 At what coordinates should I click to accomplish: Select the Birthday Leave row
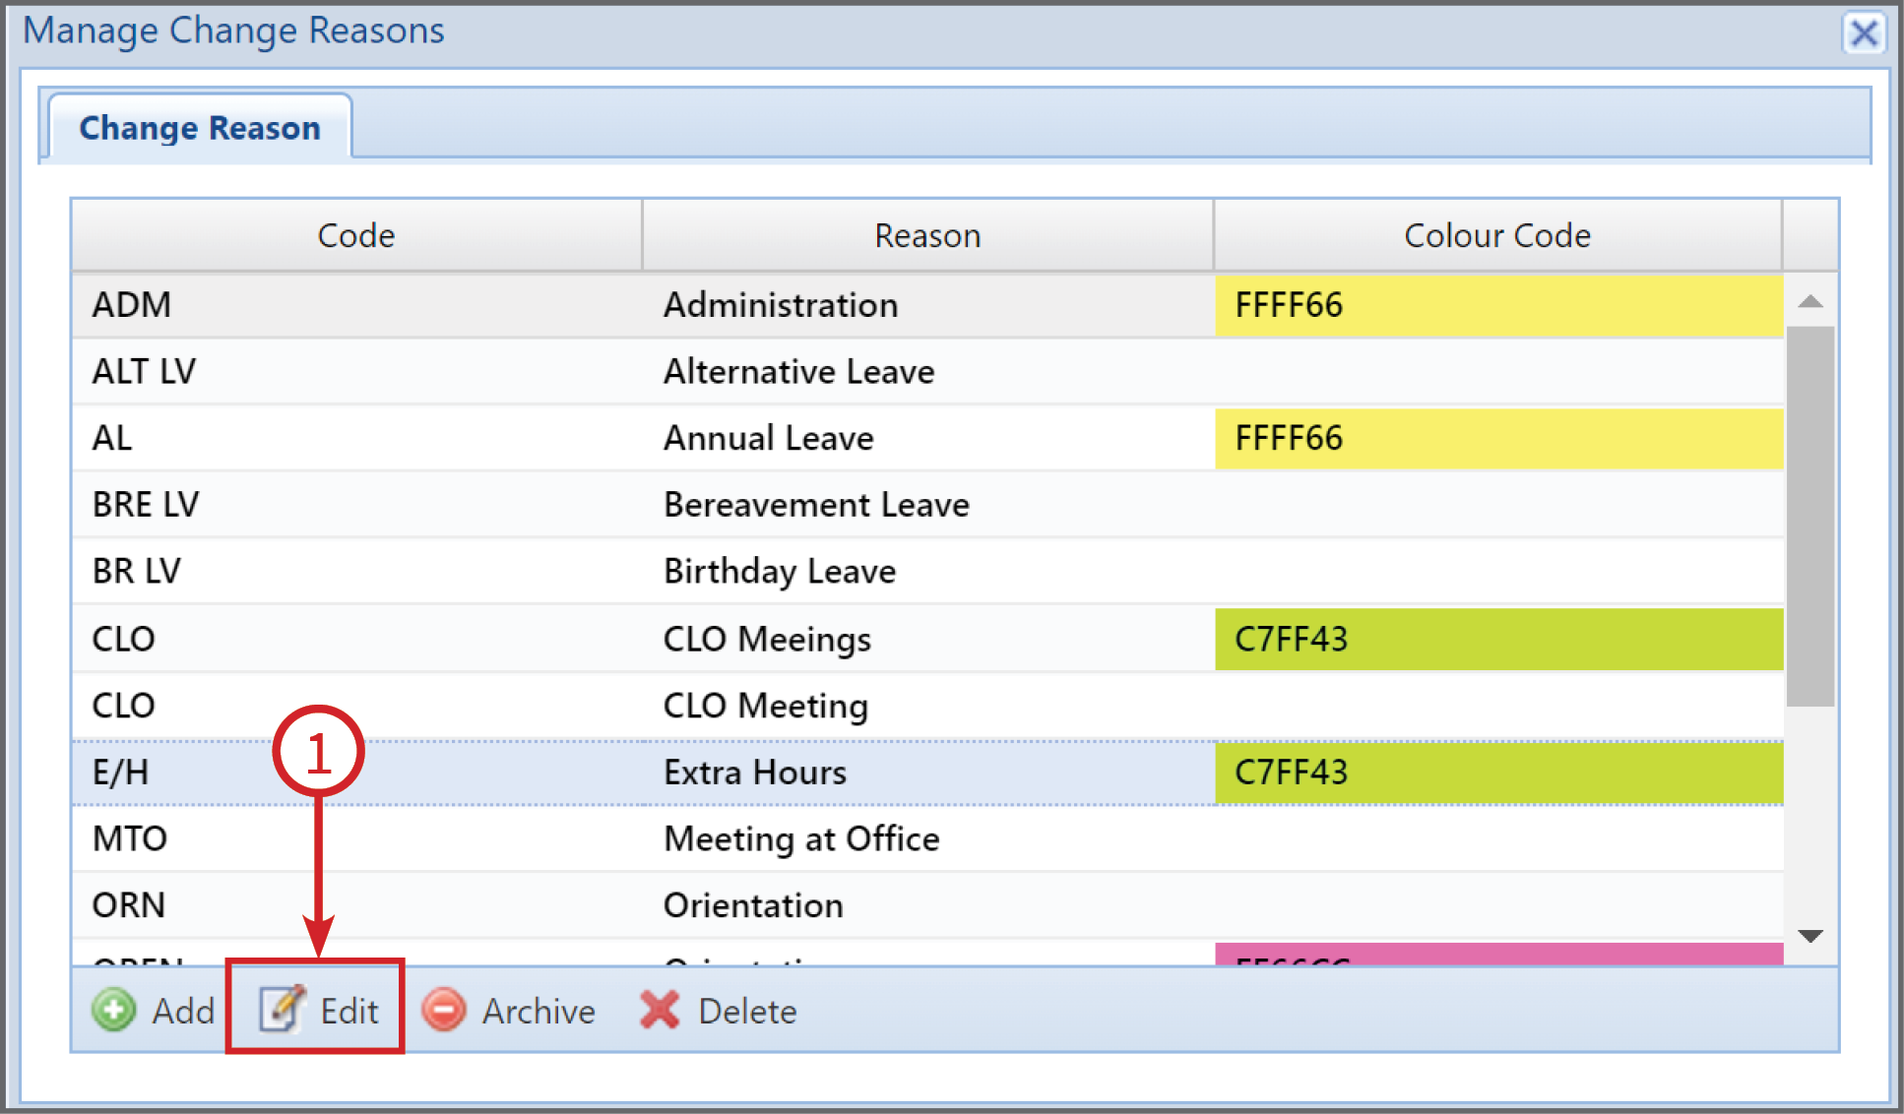click(927, 571)
